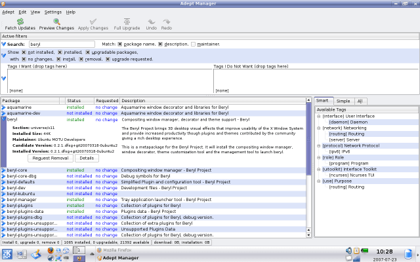Screen dimensions: 420x262
Task: Open the trash bin on the panel
Action: pos(408,254)
